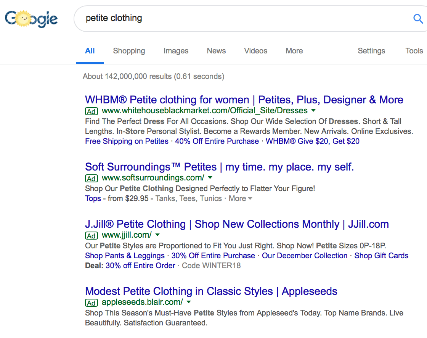
Task: Click Ad badge beside softsurroundings.com URL
Action: tap(91, 178)
